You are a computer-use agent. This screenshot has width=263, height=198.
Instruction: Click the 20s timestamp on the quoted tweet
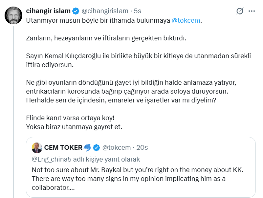pos(142,148)
